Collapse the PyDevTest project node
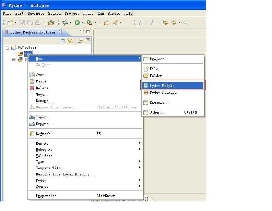The width and height of the screenshot is (272, 211). tap(7, 48)
